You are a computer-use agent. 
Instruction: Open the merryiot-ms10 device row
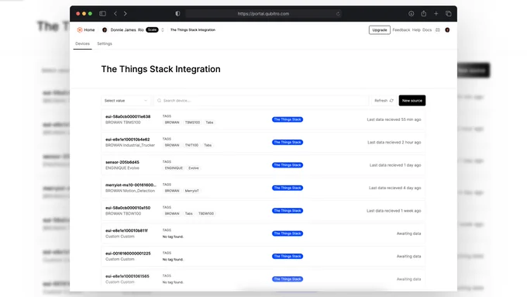tap(263, 188)
